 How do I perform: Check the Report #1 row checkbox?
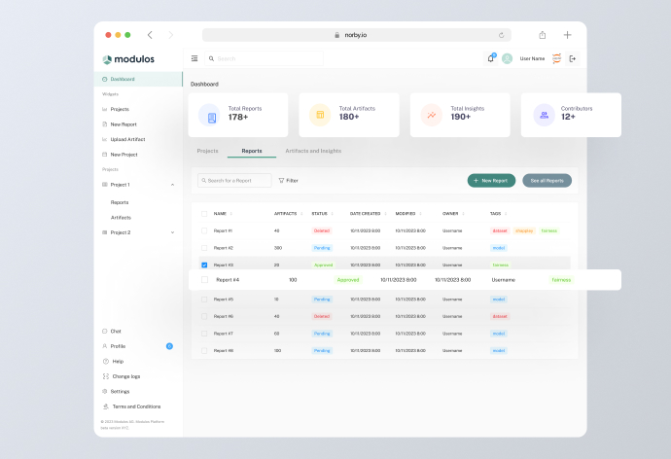click(x=204, y=230)
